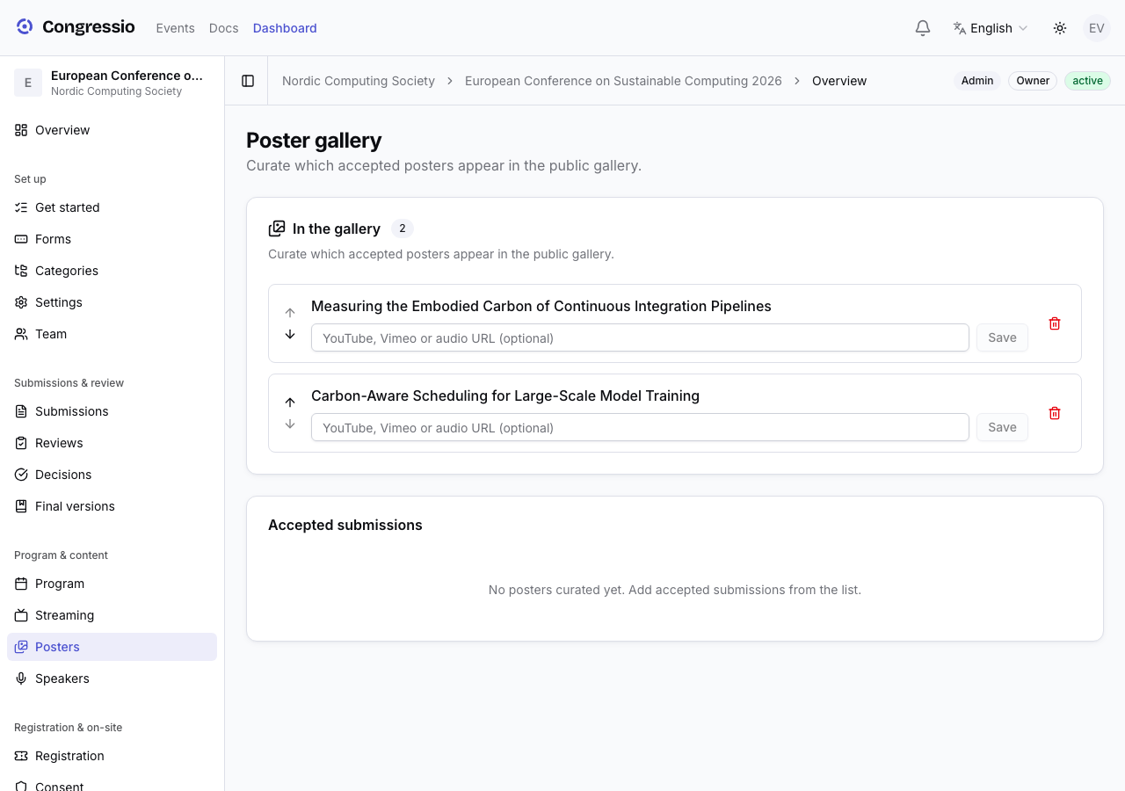This screenshot has height=791, width=1125.
Task: Click Nordic Computing Society breadcrumb
Action: tap(359, 81)
